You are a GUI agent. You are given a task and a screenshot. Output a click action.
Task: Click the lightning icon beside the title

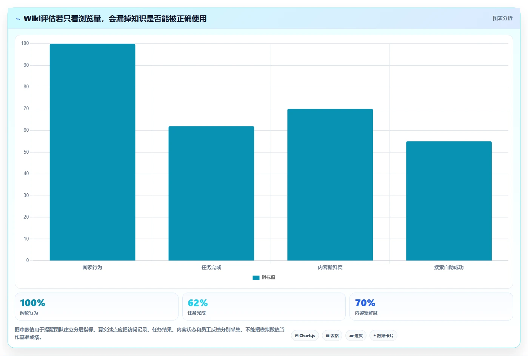pyautogui.click(x=18, y=19)
